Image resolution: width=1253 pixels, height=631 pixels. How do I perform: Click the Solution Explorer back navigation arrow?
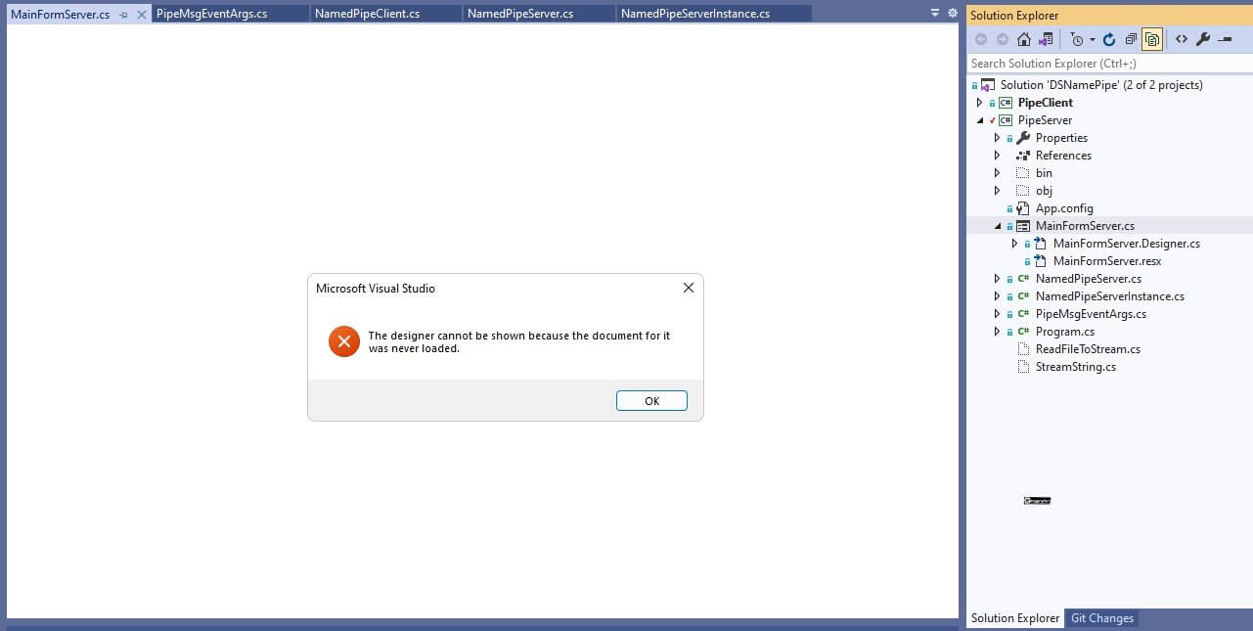(x=981, y=39)
